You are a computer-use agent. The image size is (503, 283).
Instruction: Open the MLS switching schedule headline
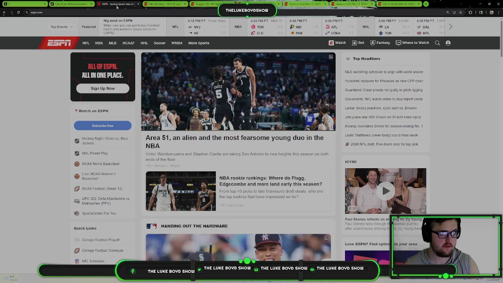[x=384, y=72]
